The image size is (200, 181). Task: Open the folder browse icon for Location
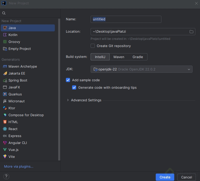[191, 32]
